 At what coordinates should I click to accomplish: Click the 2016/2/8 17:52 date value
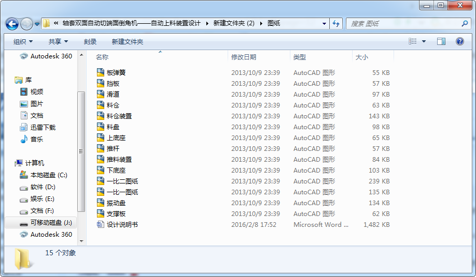254,224
